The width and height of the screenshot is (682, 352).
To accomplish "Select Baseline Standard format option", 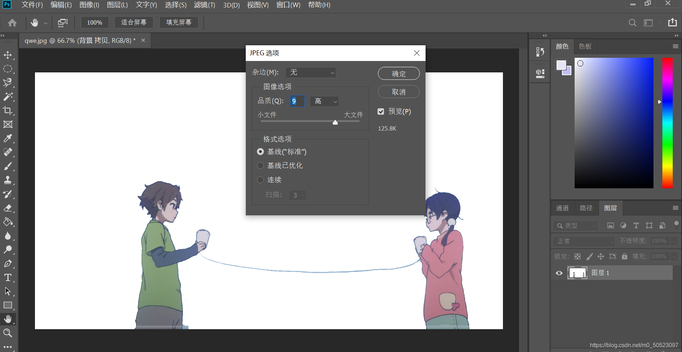I will 260,152.
